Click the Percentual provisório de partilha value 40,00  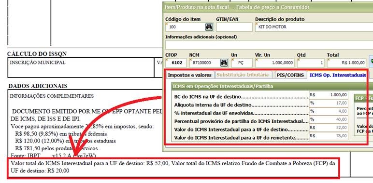click(x=329, y=119)
